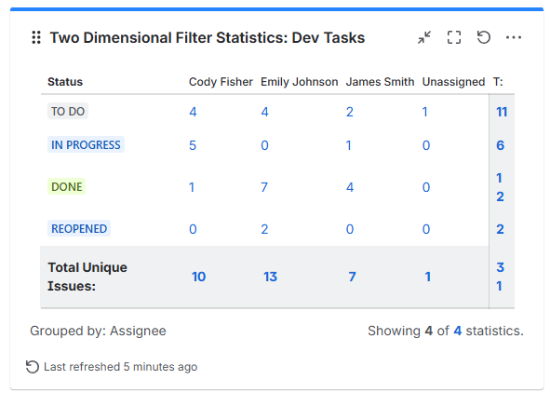Open Emily Johnson's Reopened count 2
The image size is (550, 393).
[x=264, y=229]
